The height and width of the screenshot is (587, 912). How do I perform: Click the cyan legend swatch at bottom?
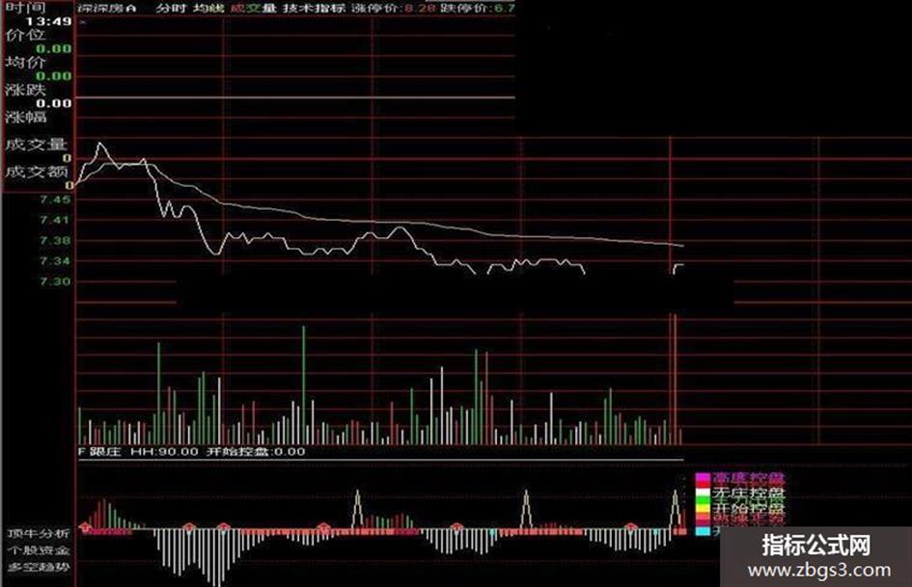(703, 531)
